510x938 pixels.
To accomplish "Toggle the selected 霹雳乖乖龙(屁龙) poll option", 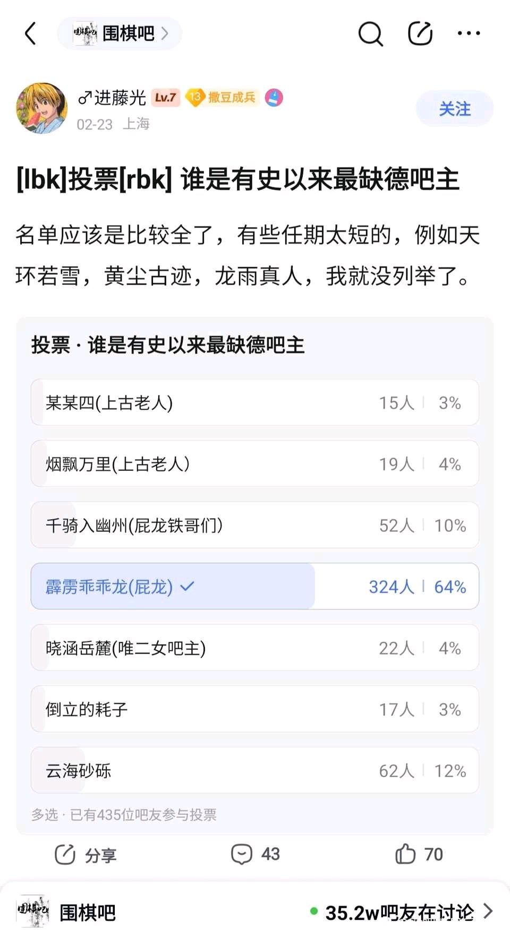I will point(254,586).
